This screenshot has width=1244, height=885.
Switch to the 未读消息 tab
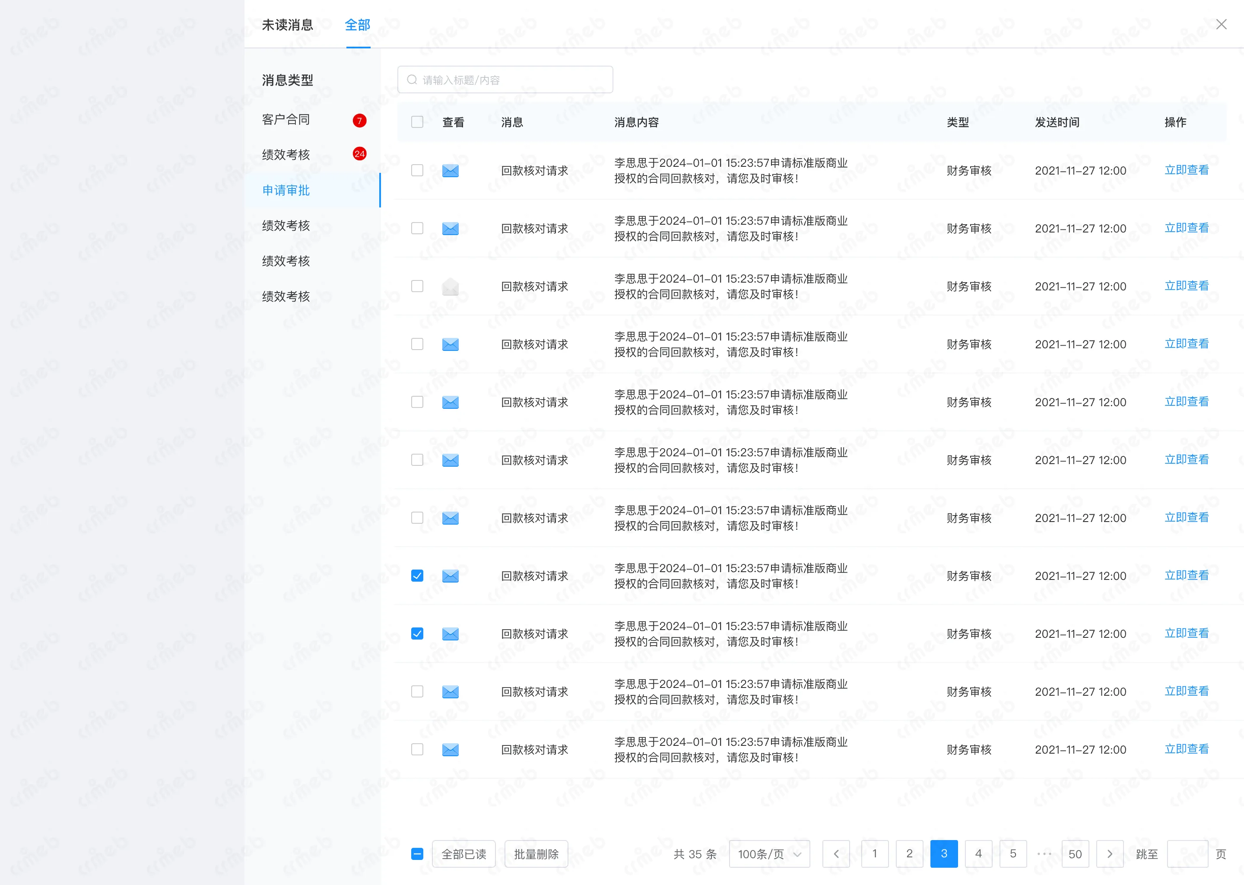click(x=288, y=25)
